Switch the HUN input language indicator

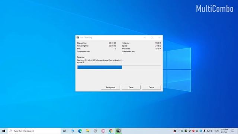pyautogui.click(x=216, y=131)
